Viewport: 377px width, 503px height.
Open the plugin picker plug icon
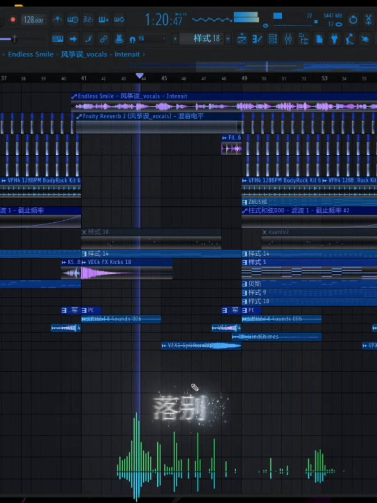(334, 39)
